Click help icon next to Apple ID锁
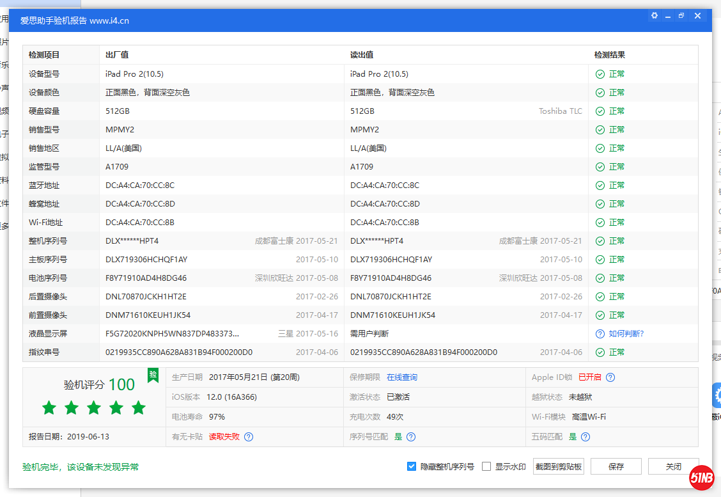The image size is (721, 497). point(610,377)
